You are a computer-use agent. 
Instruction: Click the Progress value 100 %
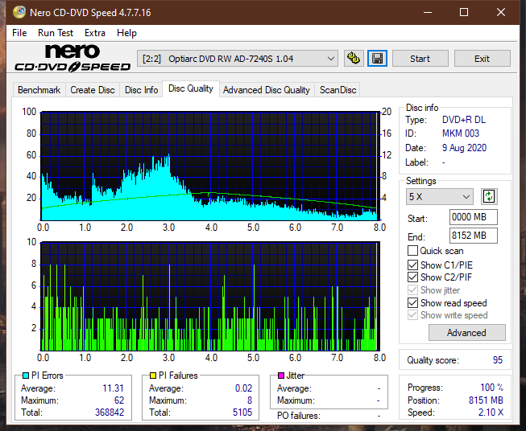click(492, 388)
